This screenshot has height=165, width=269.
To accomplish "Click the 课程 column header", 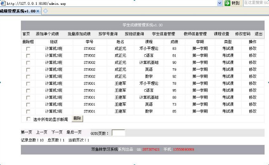I will pos(149,42).
